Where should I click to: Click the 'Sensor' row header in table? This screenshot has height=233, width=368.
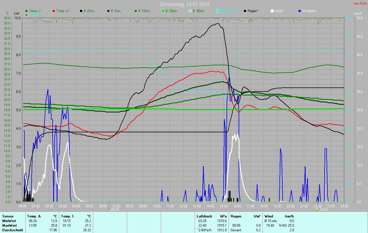8,216
